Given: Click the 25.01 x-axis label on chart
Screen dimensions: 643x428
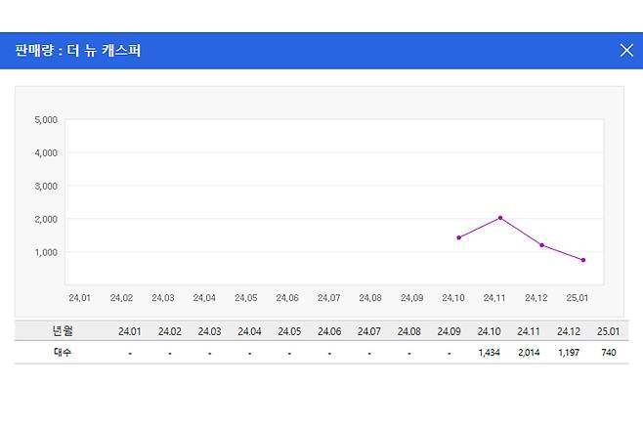Looking at the screenshot, I should [578, 298].
